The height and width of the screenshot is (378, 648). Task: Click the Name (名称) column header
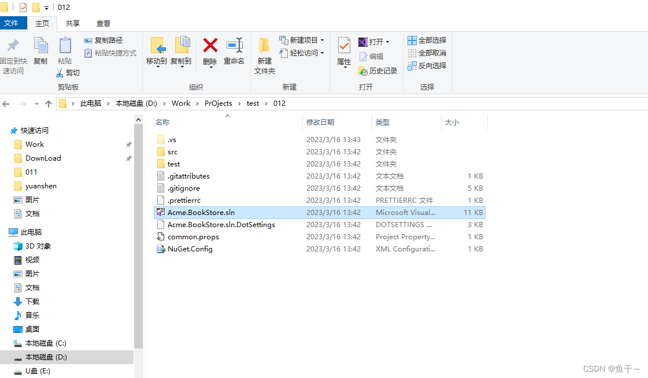click(x=162, y=123)
